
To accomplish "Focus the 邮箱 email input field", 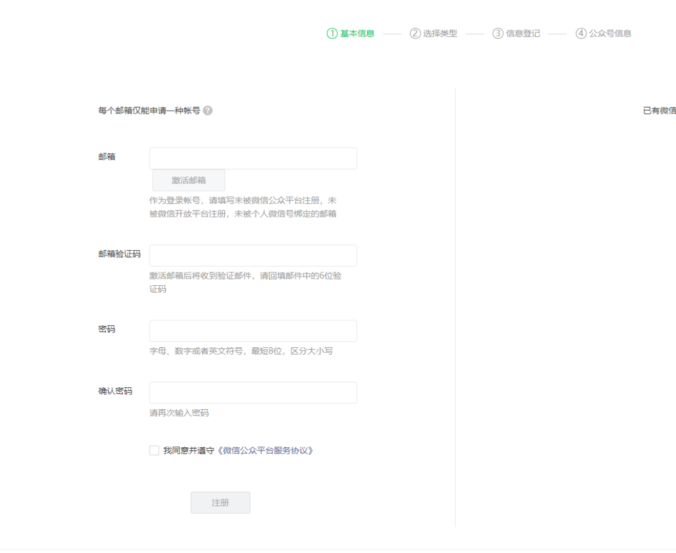I will 253,158.
